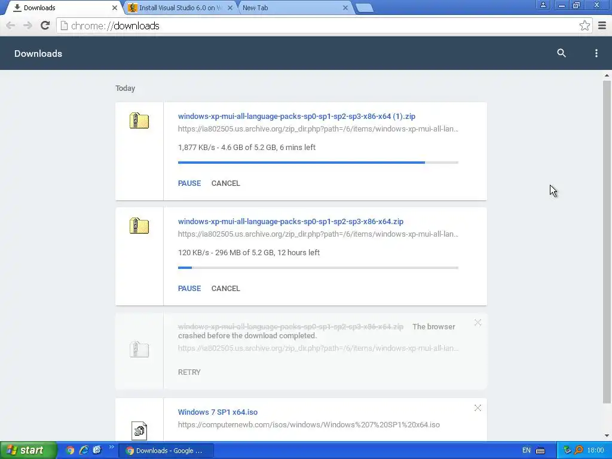Open the three-dot Downloads options menu
Screen dimensions: 612x459
click(x=596, y=53)
